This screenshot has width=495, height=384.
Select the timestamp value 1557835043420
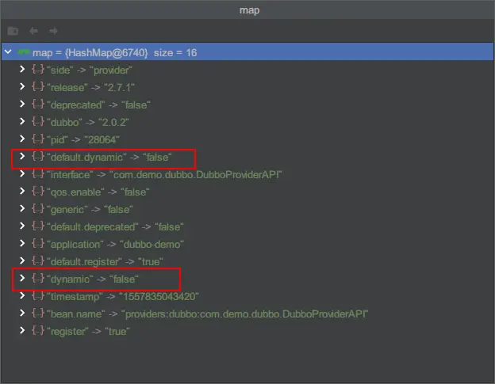159,296
